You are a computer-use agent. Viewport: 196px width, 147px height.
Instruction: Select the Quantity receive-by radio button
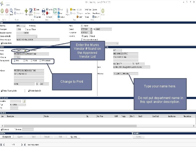pos(82,36)
